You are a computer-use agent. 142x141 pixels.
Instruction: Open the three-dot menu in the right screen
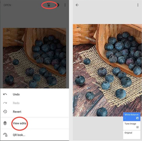138,5
